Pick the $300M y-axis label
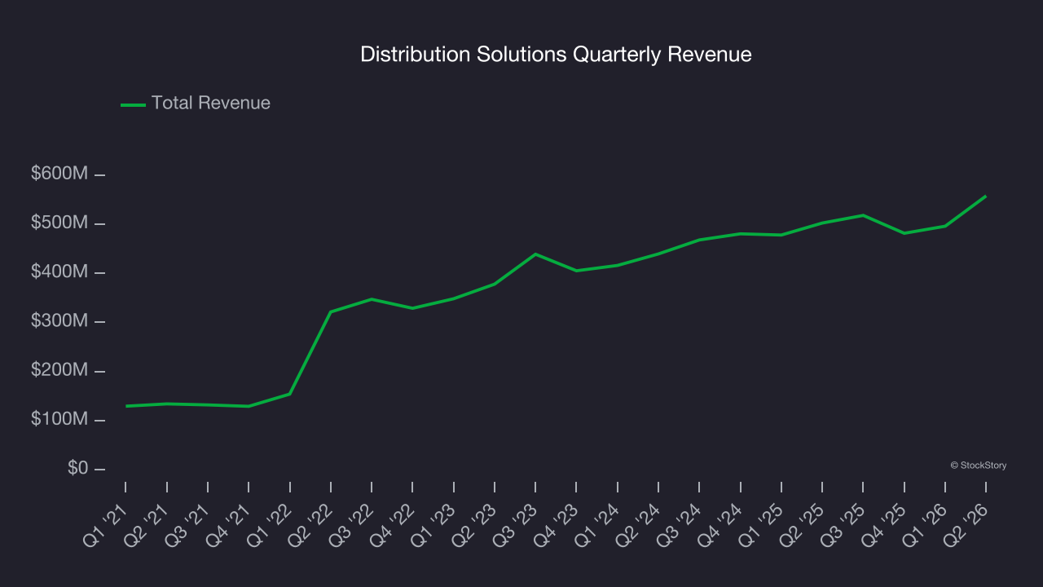Screen dimensions: 1043x587 [x=59, y=321]
